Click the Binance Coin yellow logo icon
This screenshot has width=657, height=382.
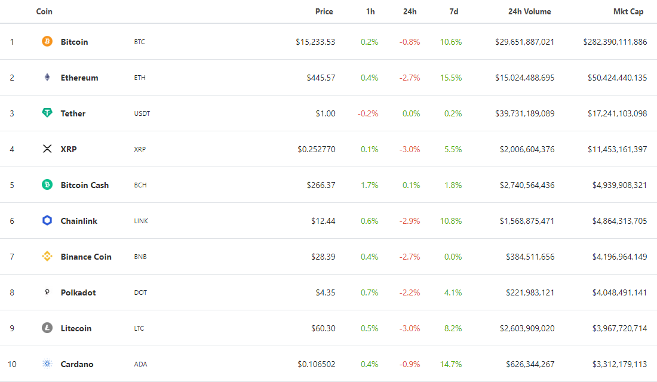pos(47,257)
